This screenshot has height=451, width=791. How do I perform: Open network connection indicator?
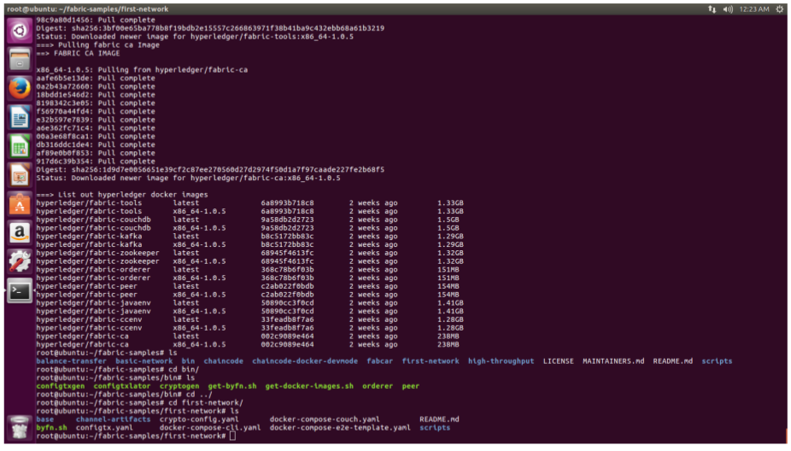tap(712, 9)
